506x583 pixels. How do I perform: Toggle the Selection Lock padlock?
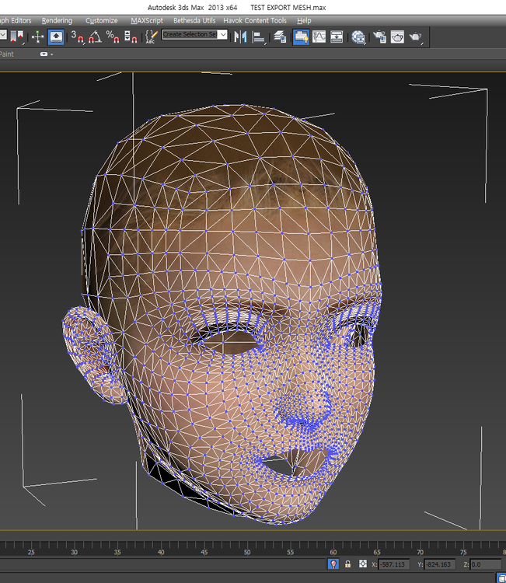[347, 564]
